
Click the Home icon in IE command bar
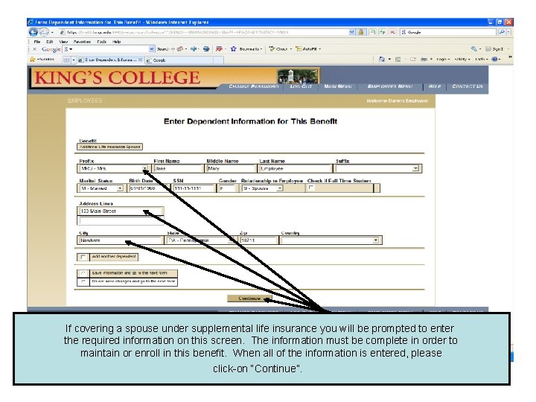(382, 60)
